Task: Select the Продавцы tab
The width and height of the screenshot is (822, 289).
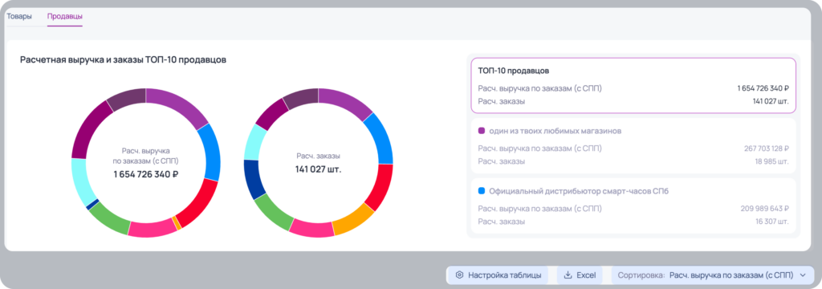Action: point(64,16)
